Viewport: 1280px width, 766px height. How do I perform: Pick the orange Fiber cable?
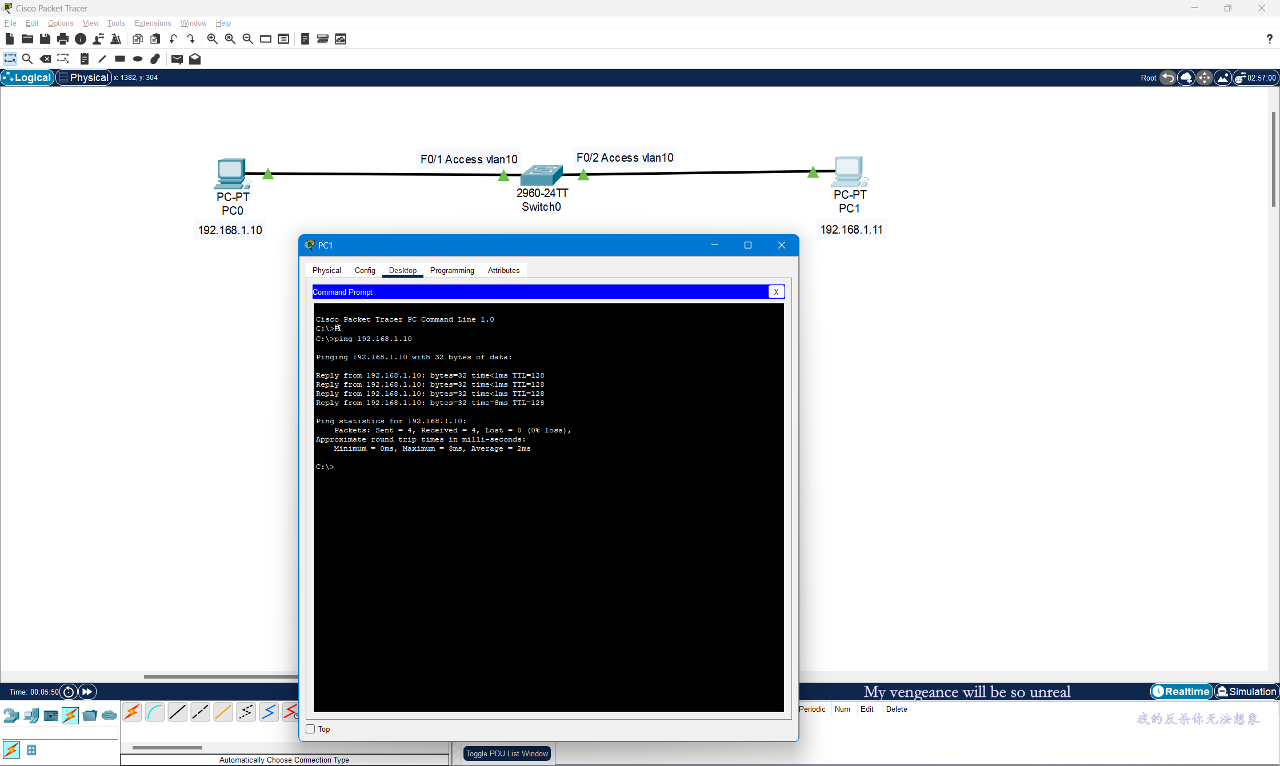[x=223, y=712]
